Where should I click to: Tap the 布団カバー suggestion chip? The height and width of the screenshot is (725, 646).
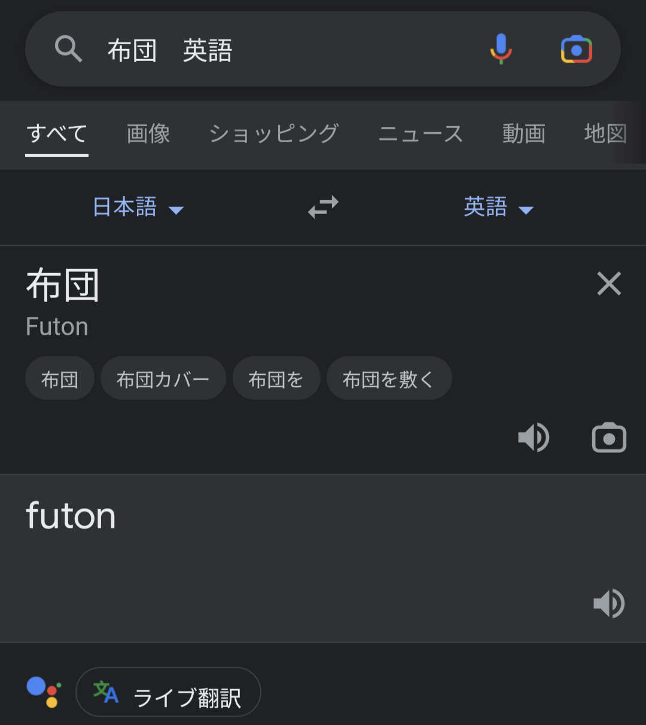(x=163, y=379)
